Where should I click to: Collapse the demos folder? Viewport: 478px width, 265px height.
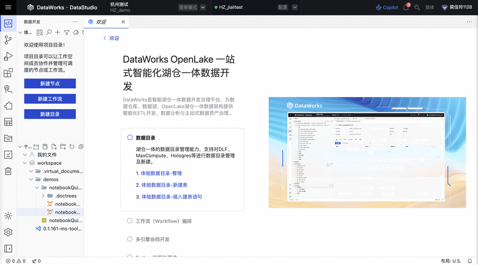point(31,180)
